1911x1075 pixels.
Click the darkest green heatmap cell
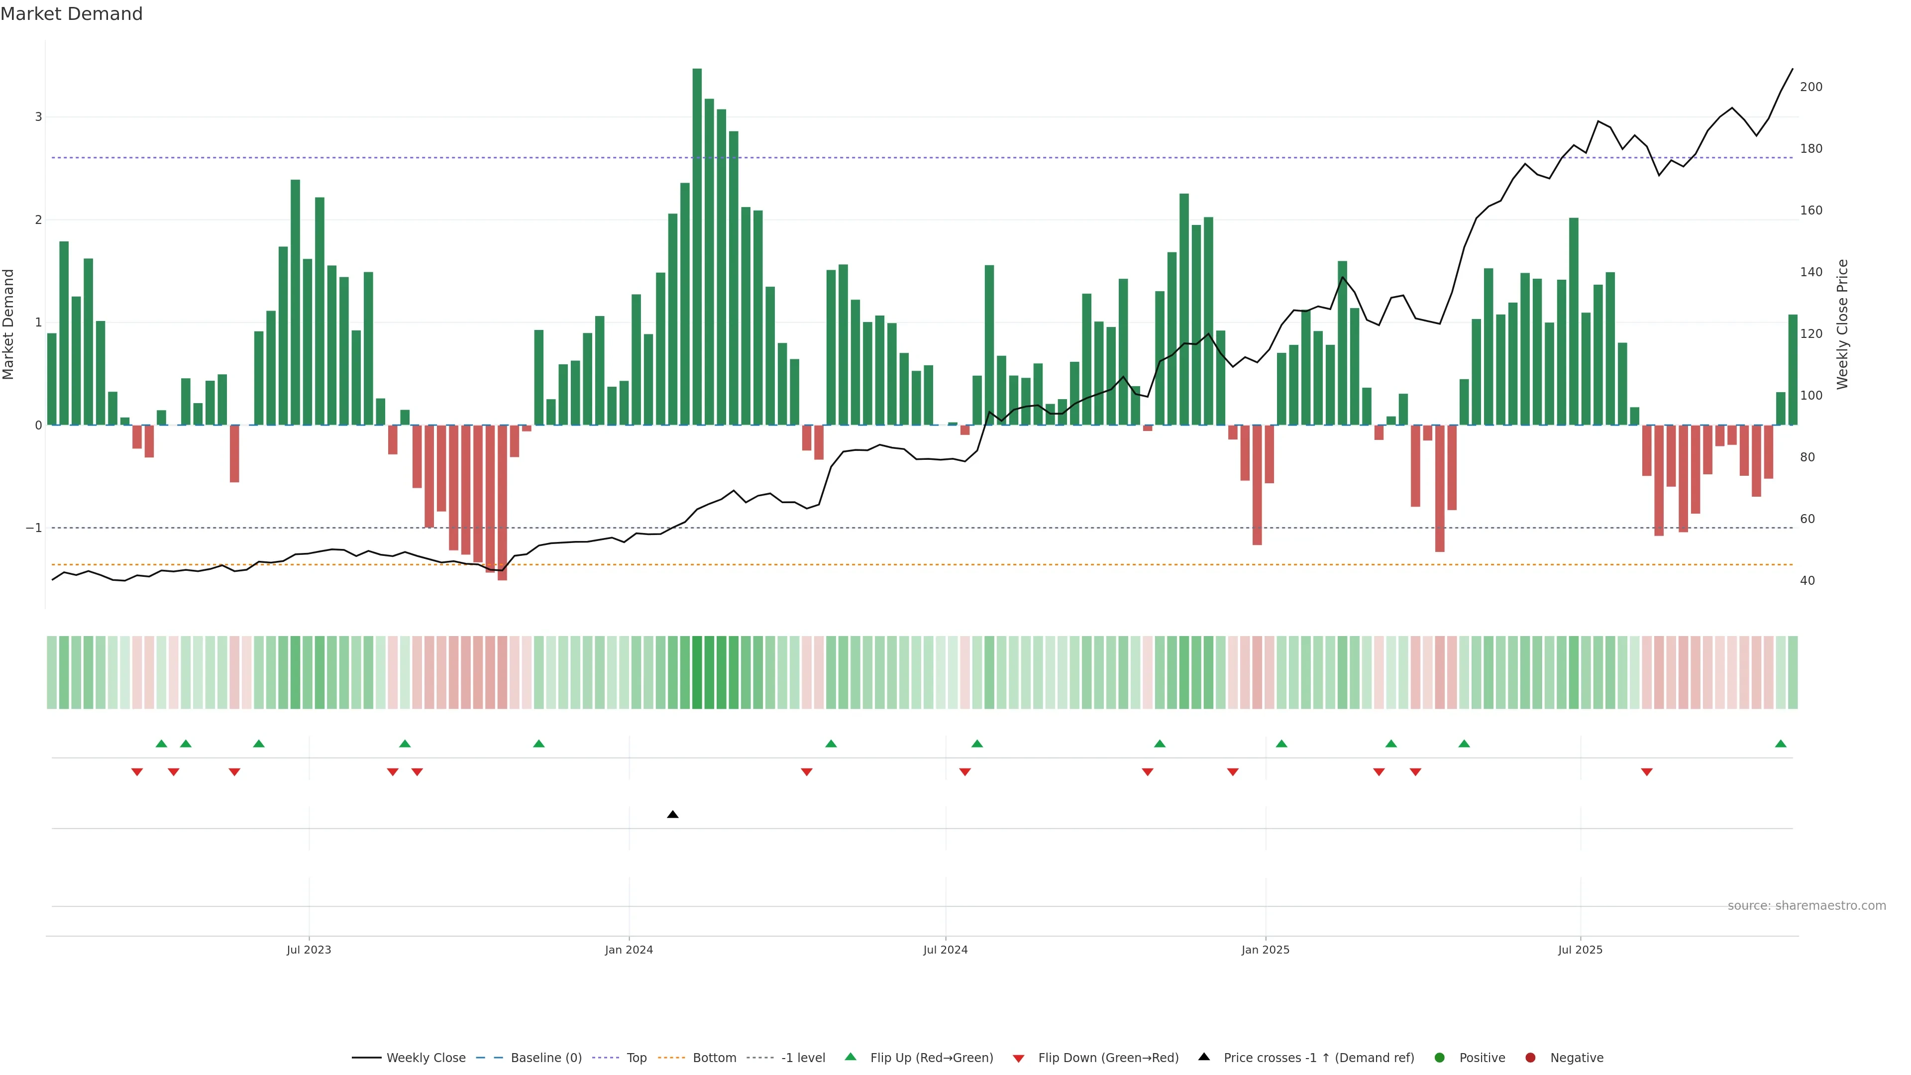pyautogui.click(x=697, y=672)
